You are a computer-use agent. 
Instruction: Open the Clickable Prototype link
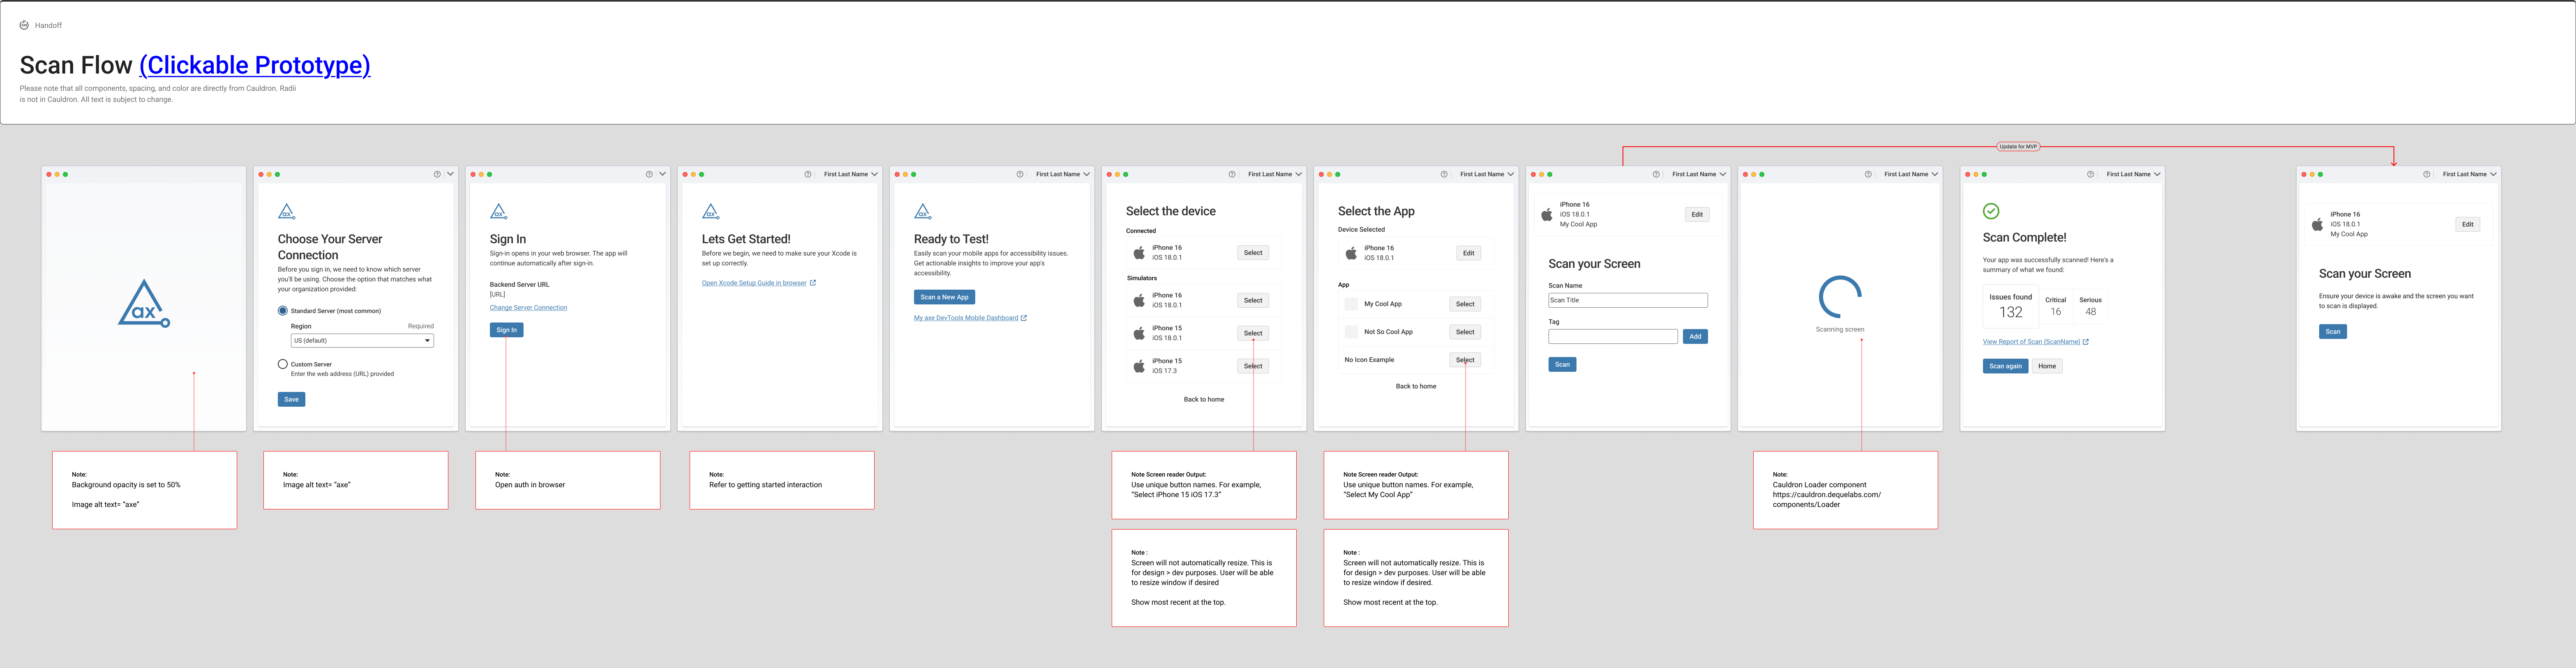click(255, 65)
